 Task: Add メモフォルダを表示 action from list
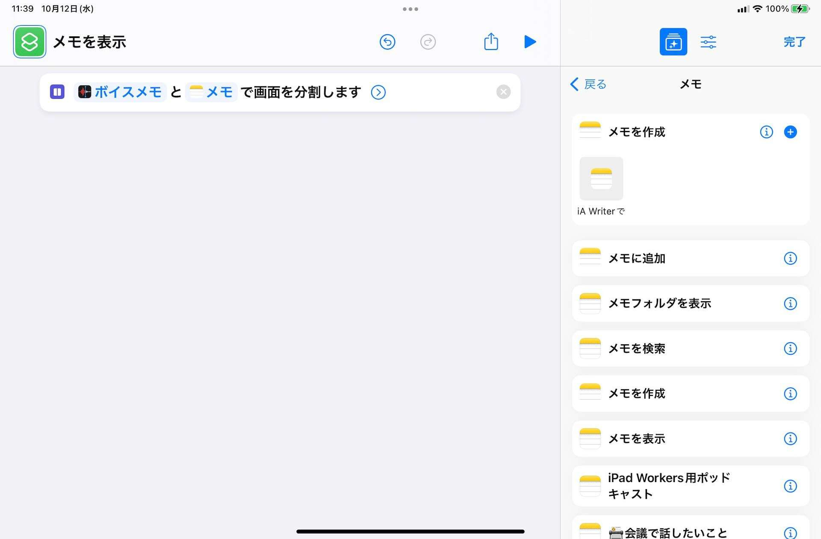pos(659,303)
